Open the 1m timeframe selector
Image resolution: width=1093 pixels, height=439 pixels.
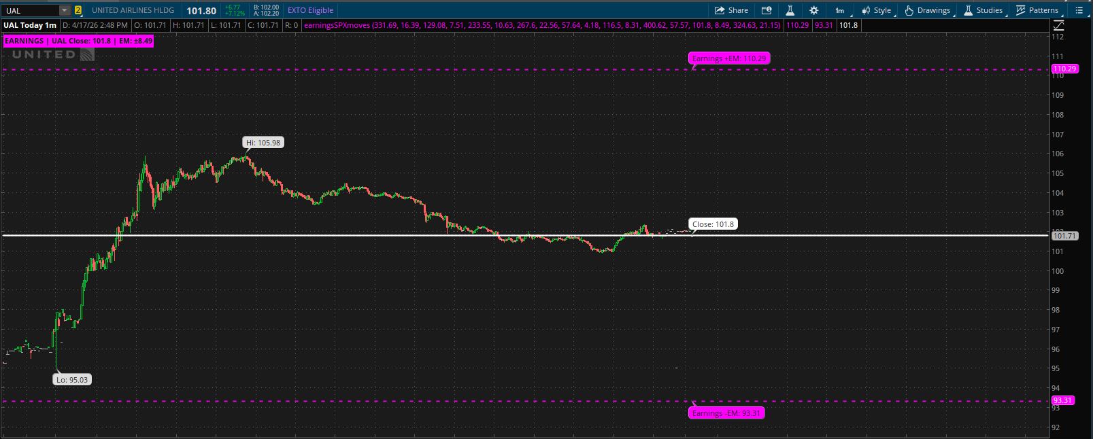pos(840,10)
